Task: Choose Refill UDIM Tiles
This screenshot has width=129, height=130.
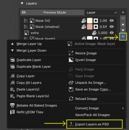Action: [x=37, y=112]
